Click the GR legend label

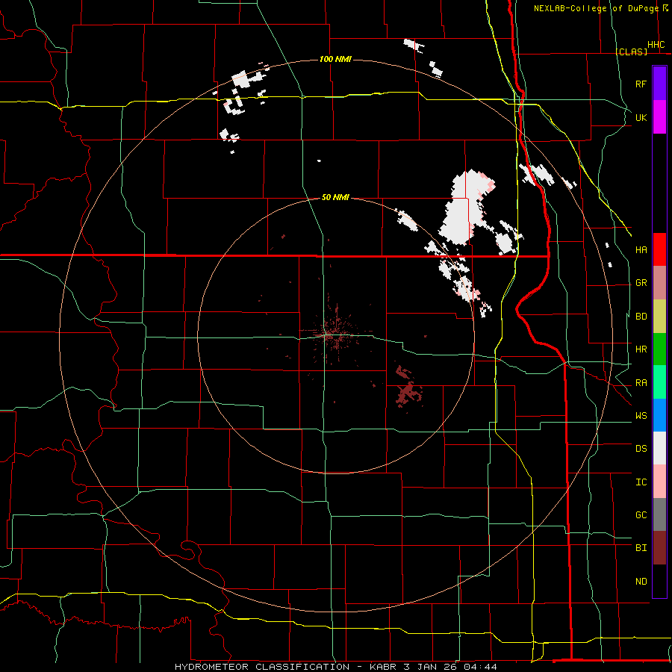(x=641, y=283)
